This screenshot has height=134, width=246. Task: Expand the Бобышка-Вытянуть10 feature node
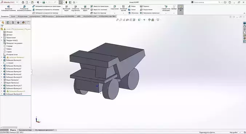pyautogui.click(x=1, y=77)
